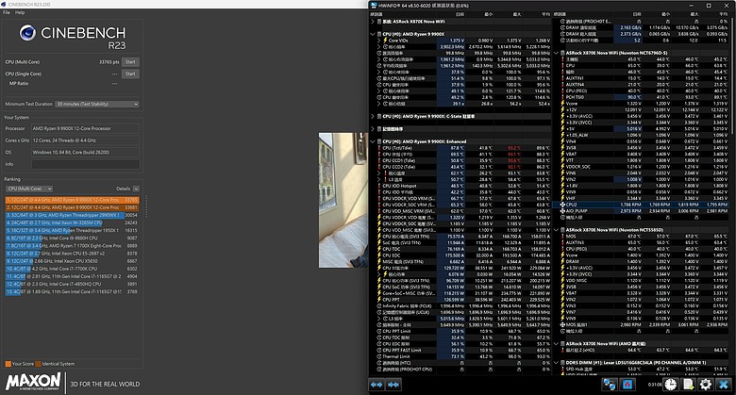The height and width of the screenshot is (395, 736).
Task: Start the CPU (Single Core) test
Action: pyautogui.click(x=130, y=74)
